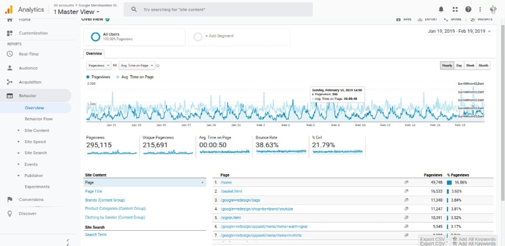Expand the Site Speed section
This screenshot has width=505, height=246.
pos(18,142)
